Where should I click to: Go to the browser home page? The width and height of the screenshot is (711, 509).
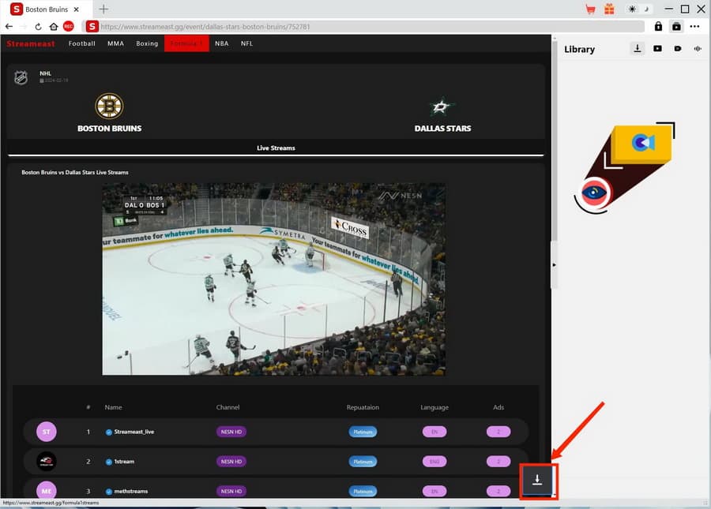[x=53, y=26]
